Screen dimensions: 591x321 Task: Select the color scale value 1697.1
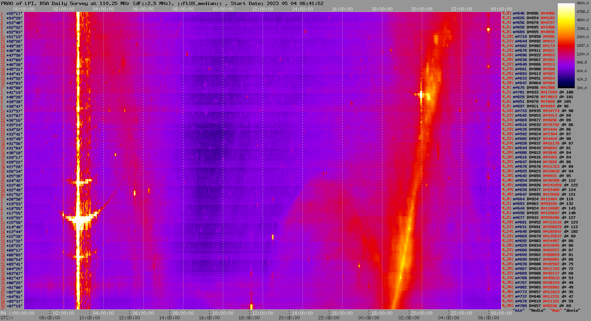[583, 45]
